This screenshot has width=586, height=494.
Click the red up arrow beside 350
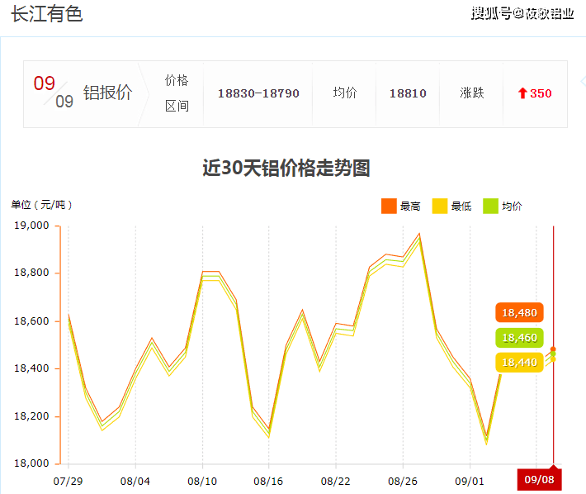[522, 93]
